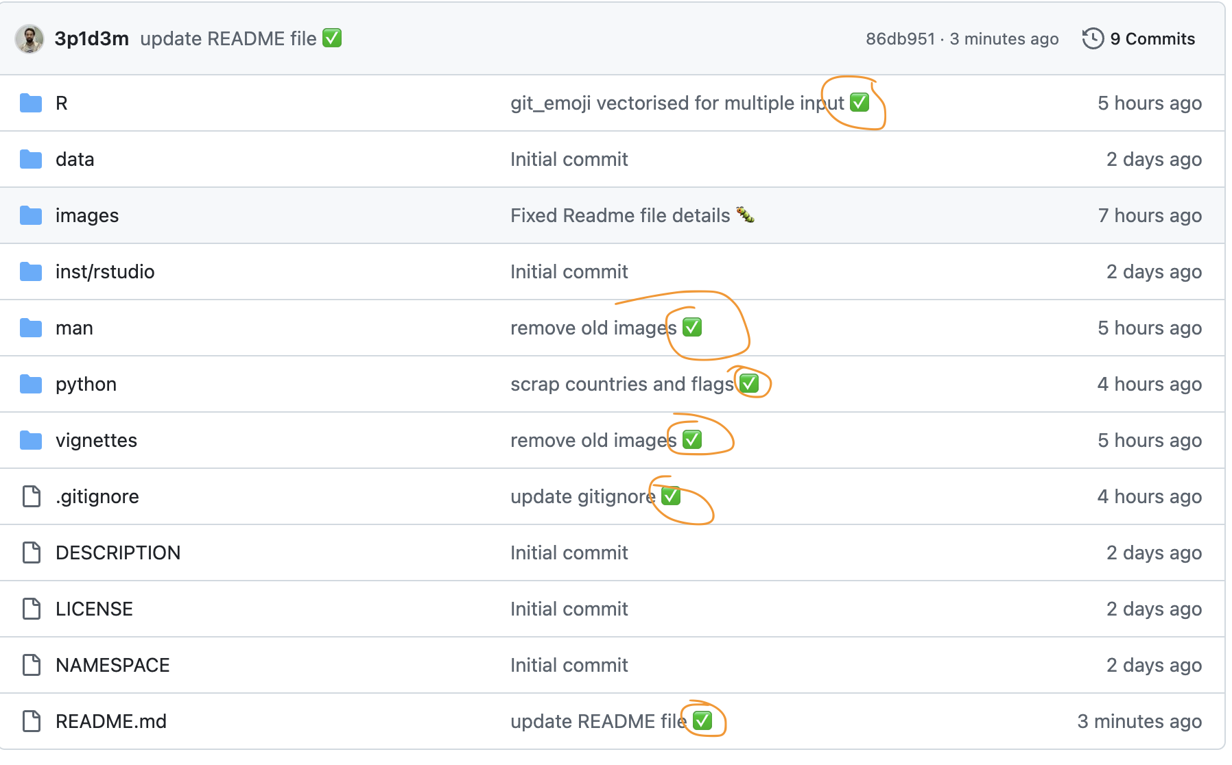
Task: Open the man folder
Action: click(x=74, y=328)
